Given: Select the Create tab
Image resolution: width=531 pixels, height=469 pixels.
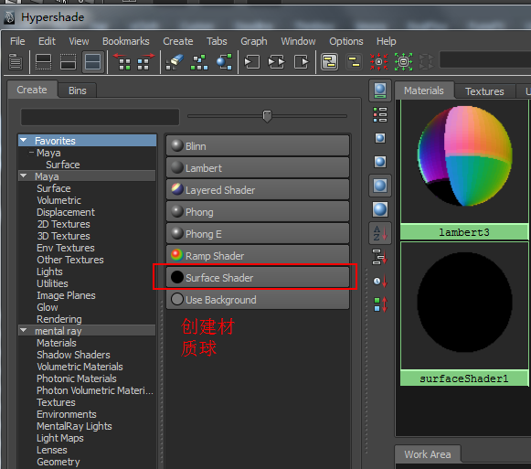Looking at the screenshot, I should (x=32, y=90).
